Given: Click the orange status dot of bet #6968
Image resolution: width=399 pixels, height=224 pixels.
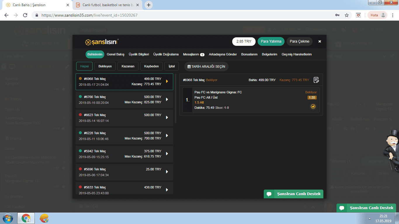Looking at the screenshot, I should [x=80, y=78].
